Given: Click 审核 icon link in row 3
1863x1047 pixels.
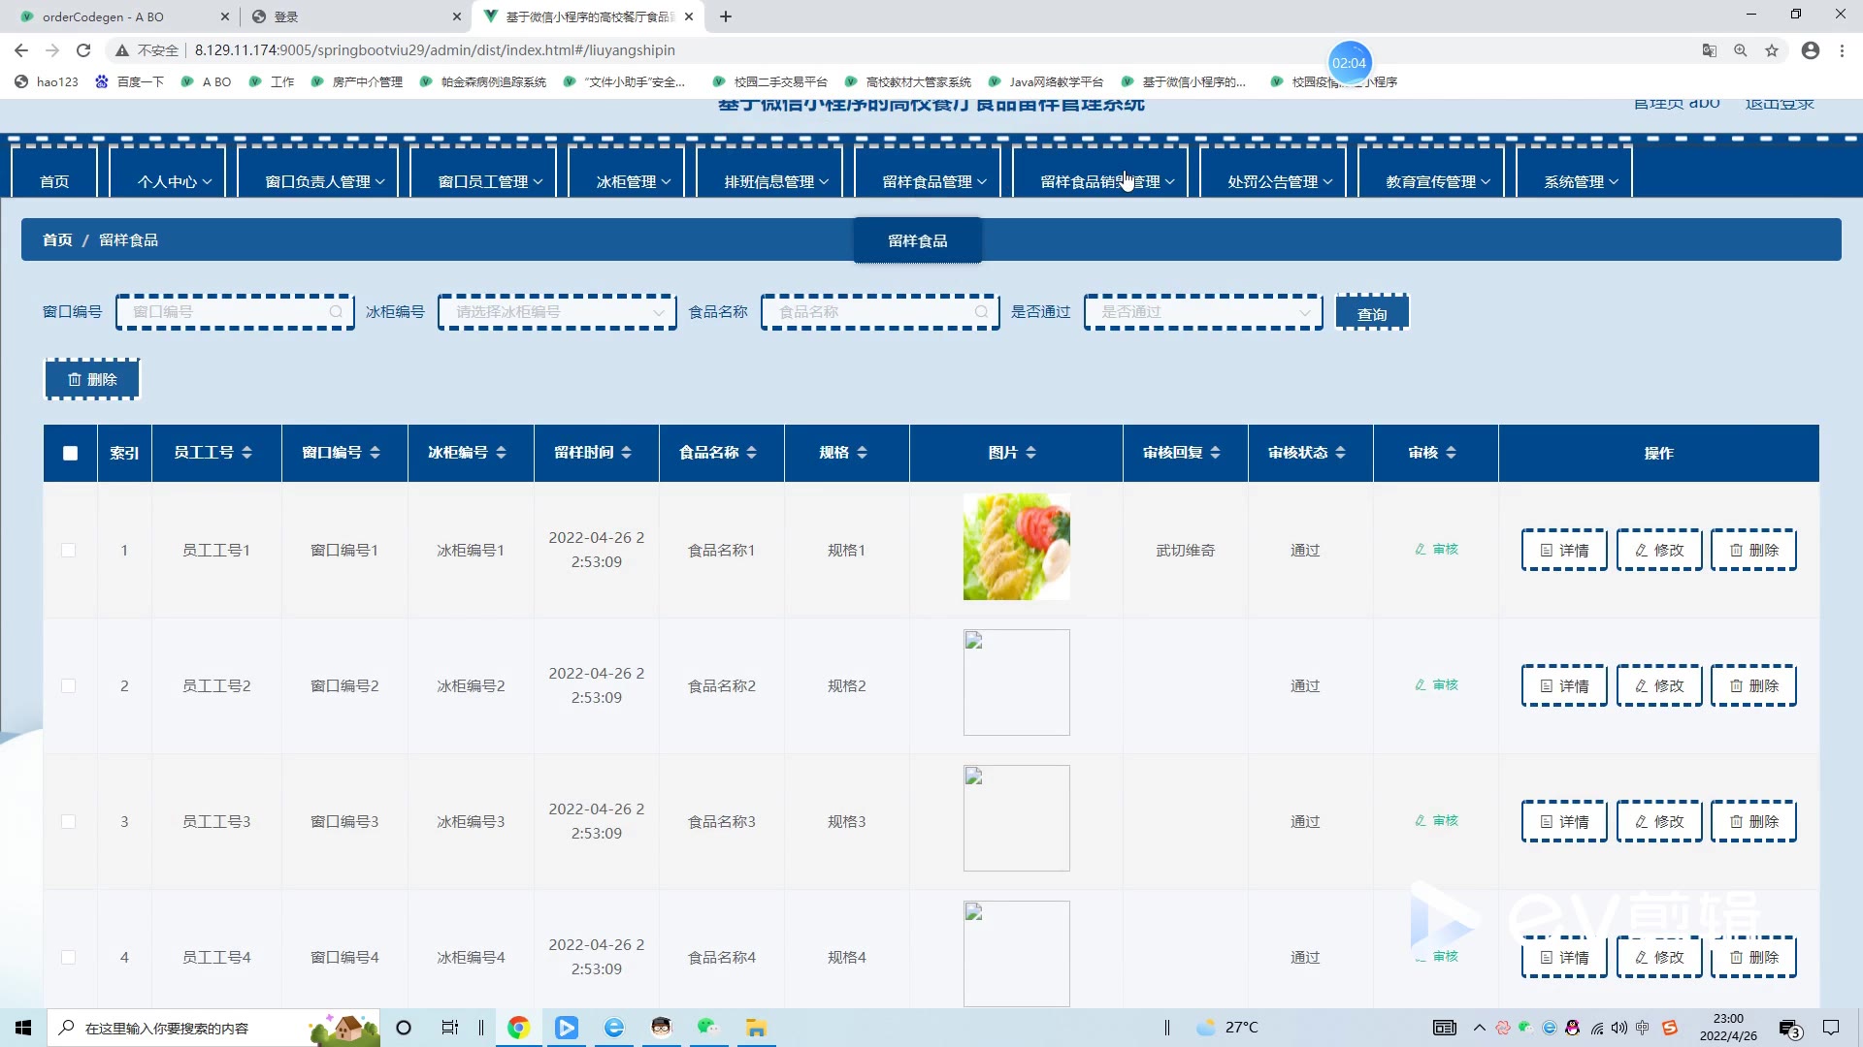Looking at the screenshot, I should click(1436, 821).
